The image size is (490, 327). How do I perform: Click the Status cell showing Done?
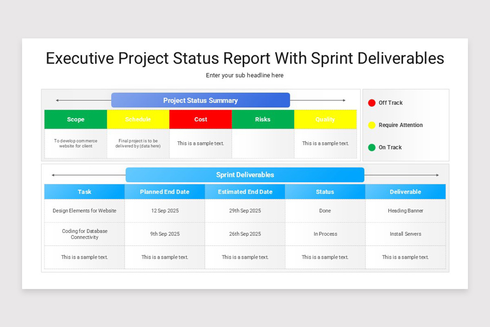click(x=325, y=211)
